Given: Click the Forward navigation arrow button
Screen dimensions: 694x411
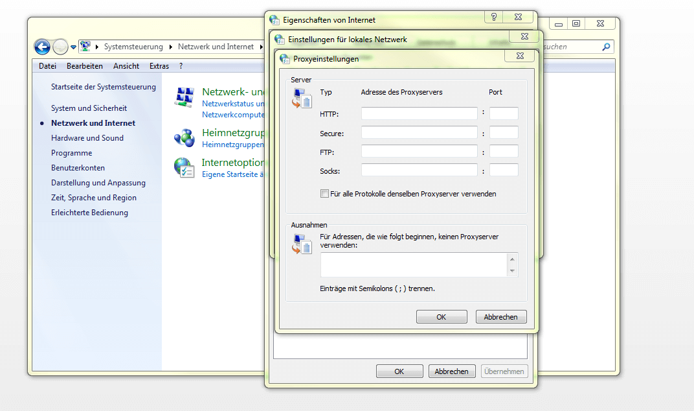Looking at the screenshot, I should coord(60,47).
